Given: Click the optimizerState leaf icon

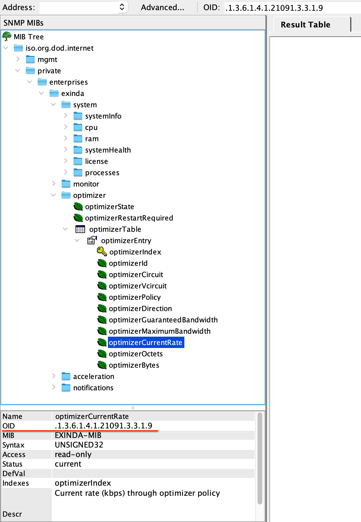Looking at the screenshot, I should pyautogui.click(x=78, y=206).
